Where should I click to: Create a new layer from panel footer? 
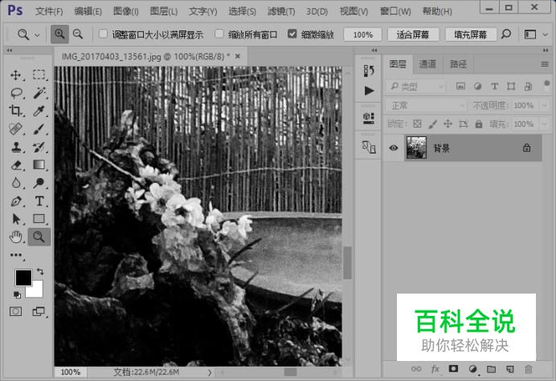510,369
